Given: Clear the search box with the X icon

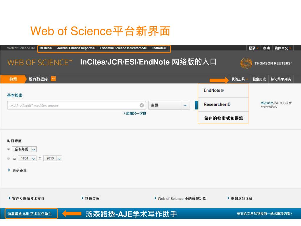Looking at the screenshot, I should 142,105.
